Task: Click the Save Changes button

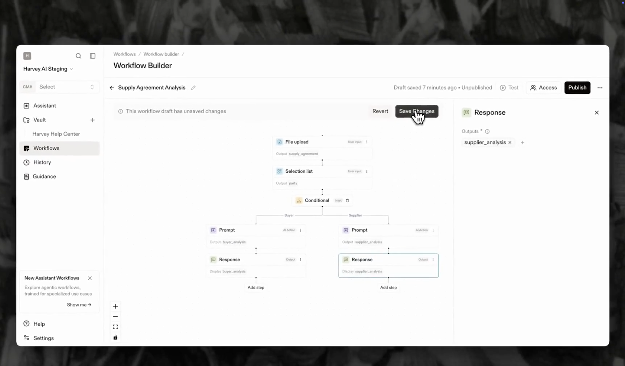Action: click(416, 111)
